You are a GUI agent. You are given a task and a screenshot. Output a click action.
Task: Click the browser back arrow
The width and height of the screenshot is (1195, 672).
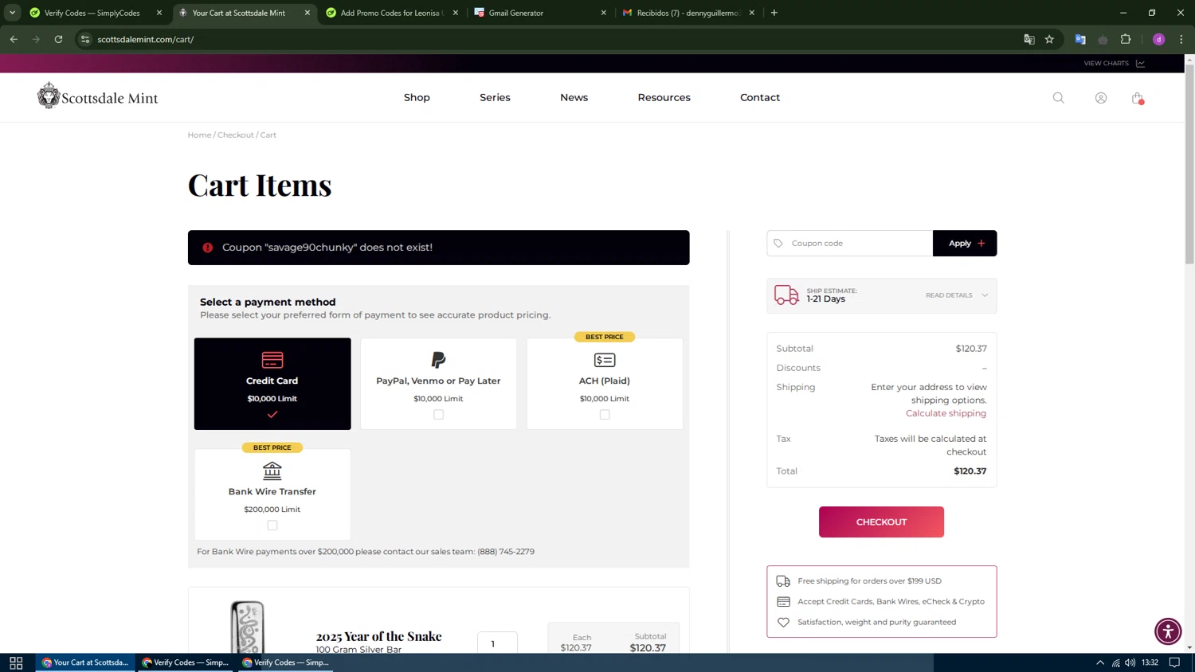14,39
